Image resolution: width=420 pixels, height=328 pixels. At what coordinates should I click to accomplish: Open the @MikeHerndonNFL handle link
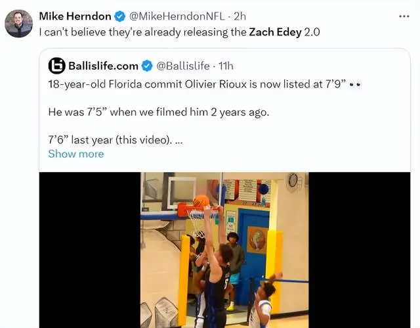tap(177, 16)
